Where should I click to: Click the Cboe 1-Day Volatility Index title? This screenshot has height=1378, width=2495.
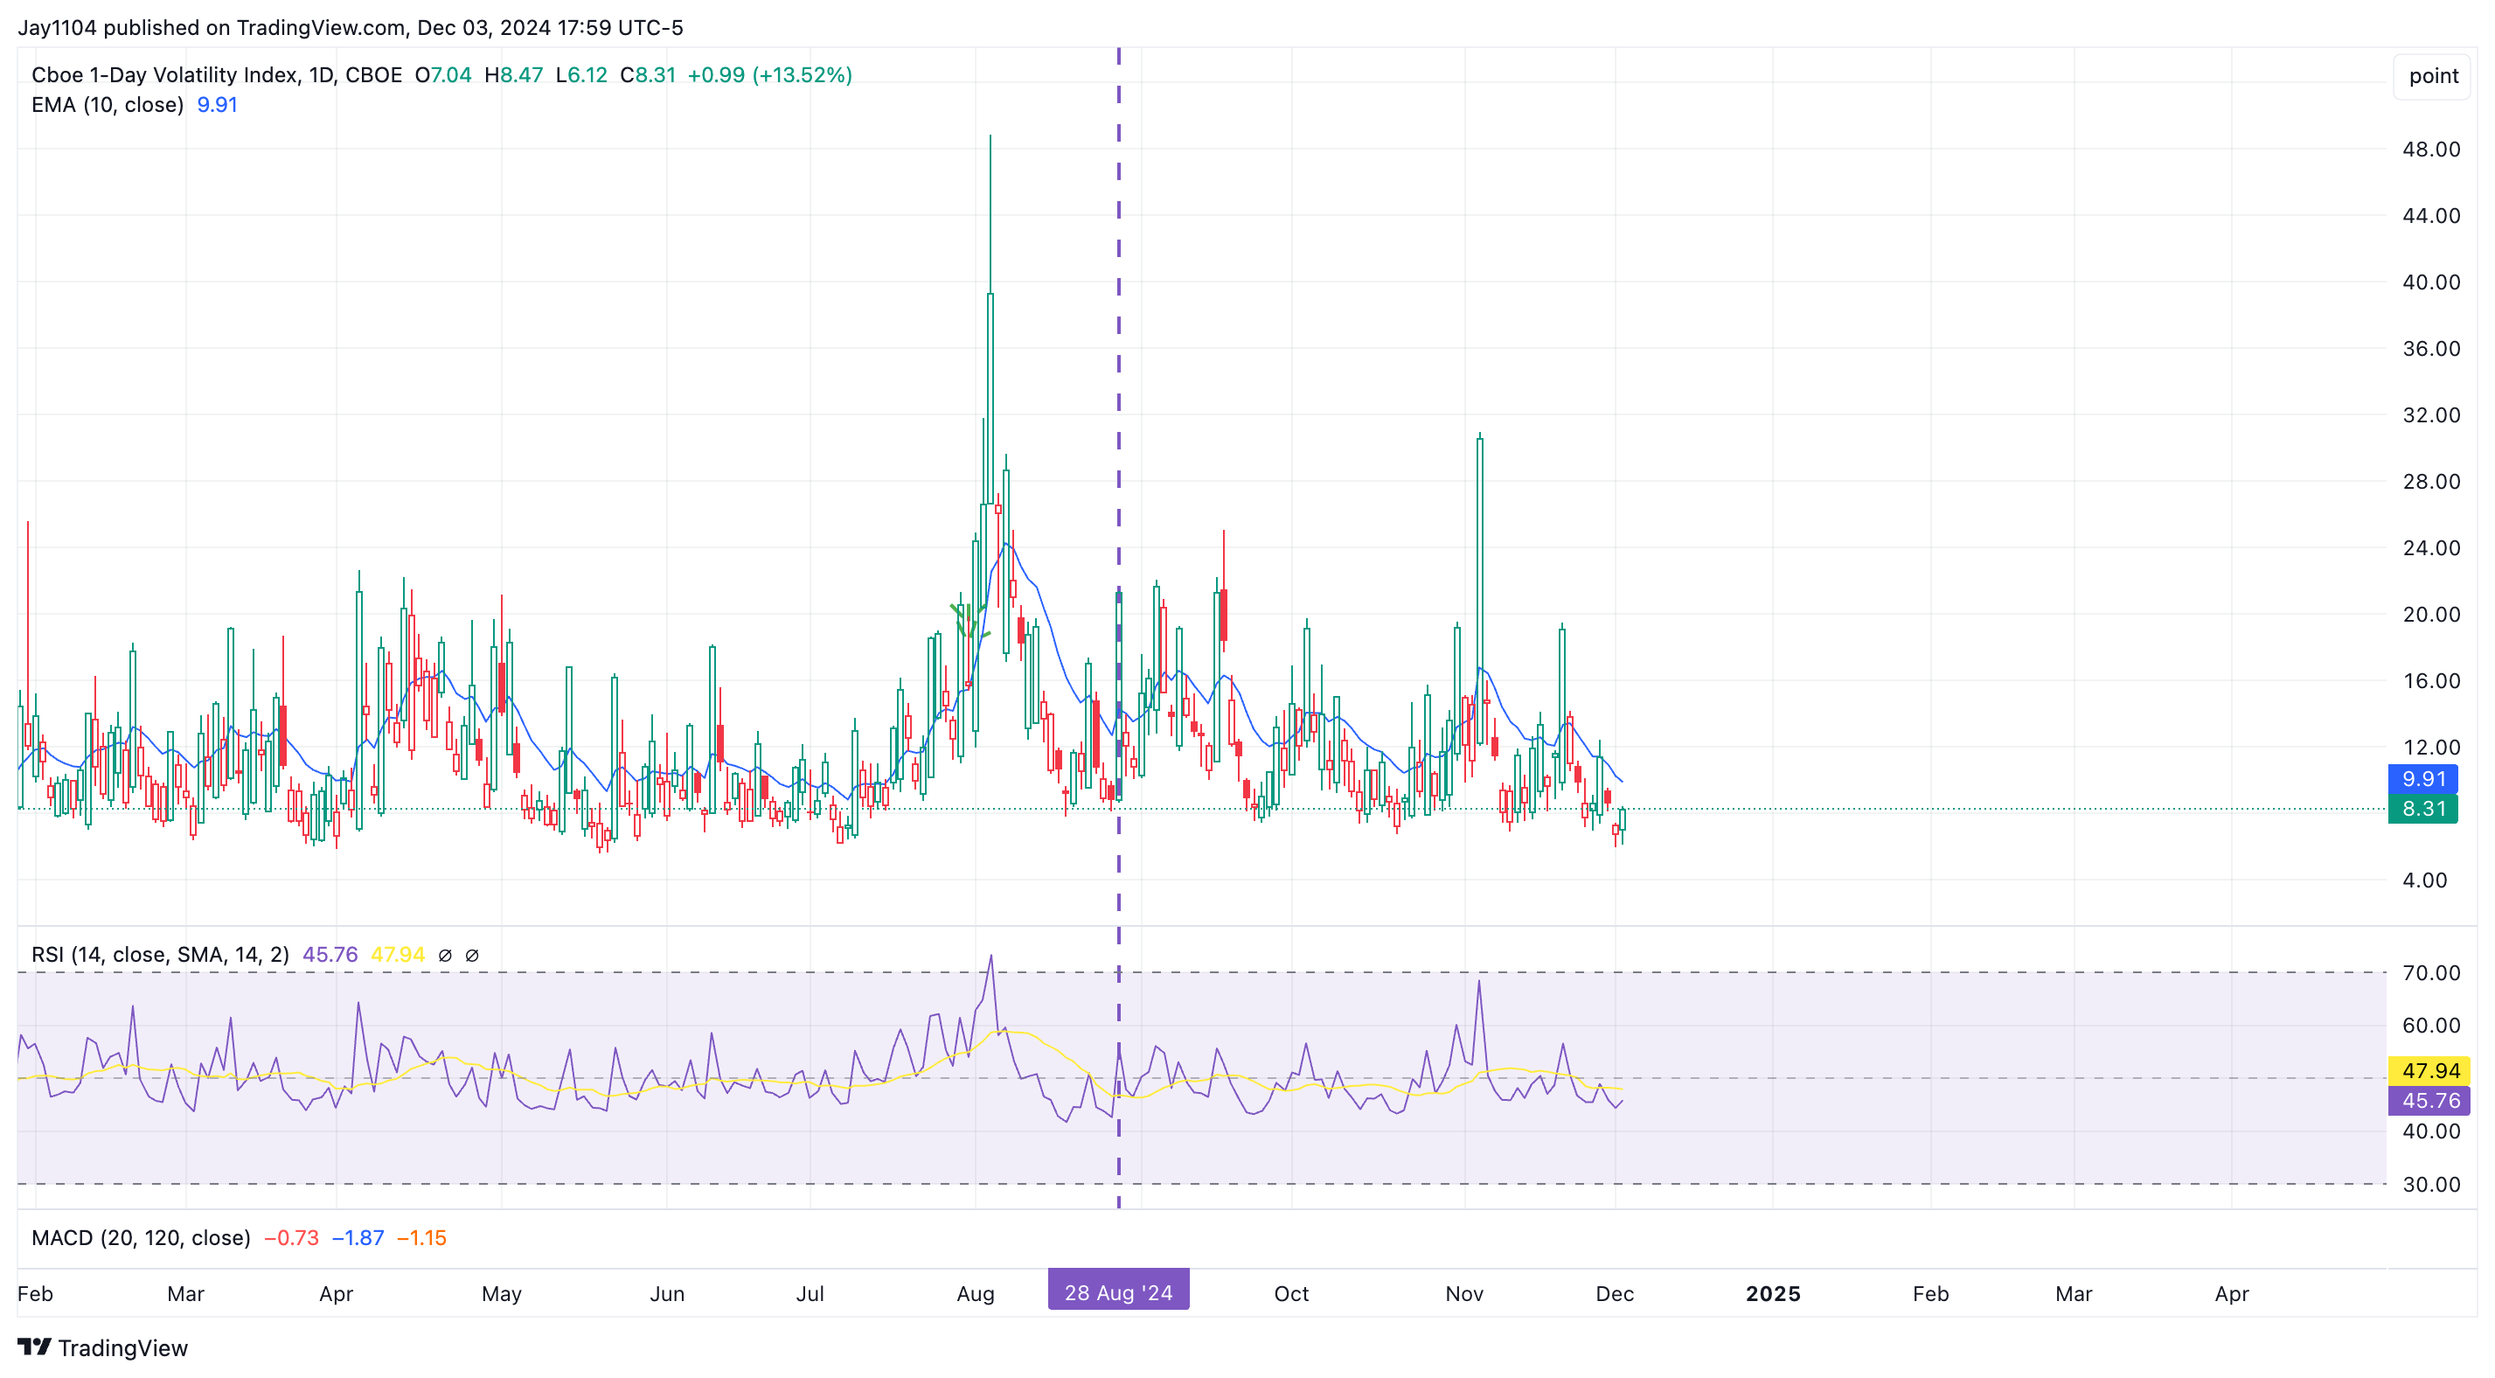pyautogui.click(x=217, y=74)
